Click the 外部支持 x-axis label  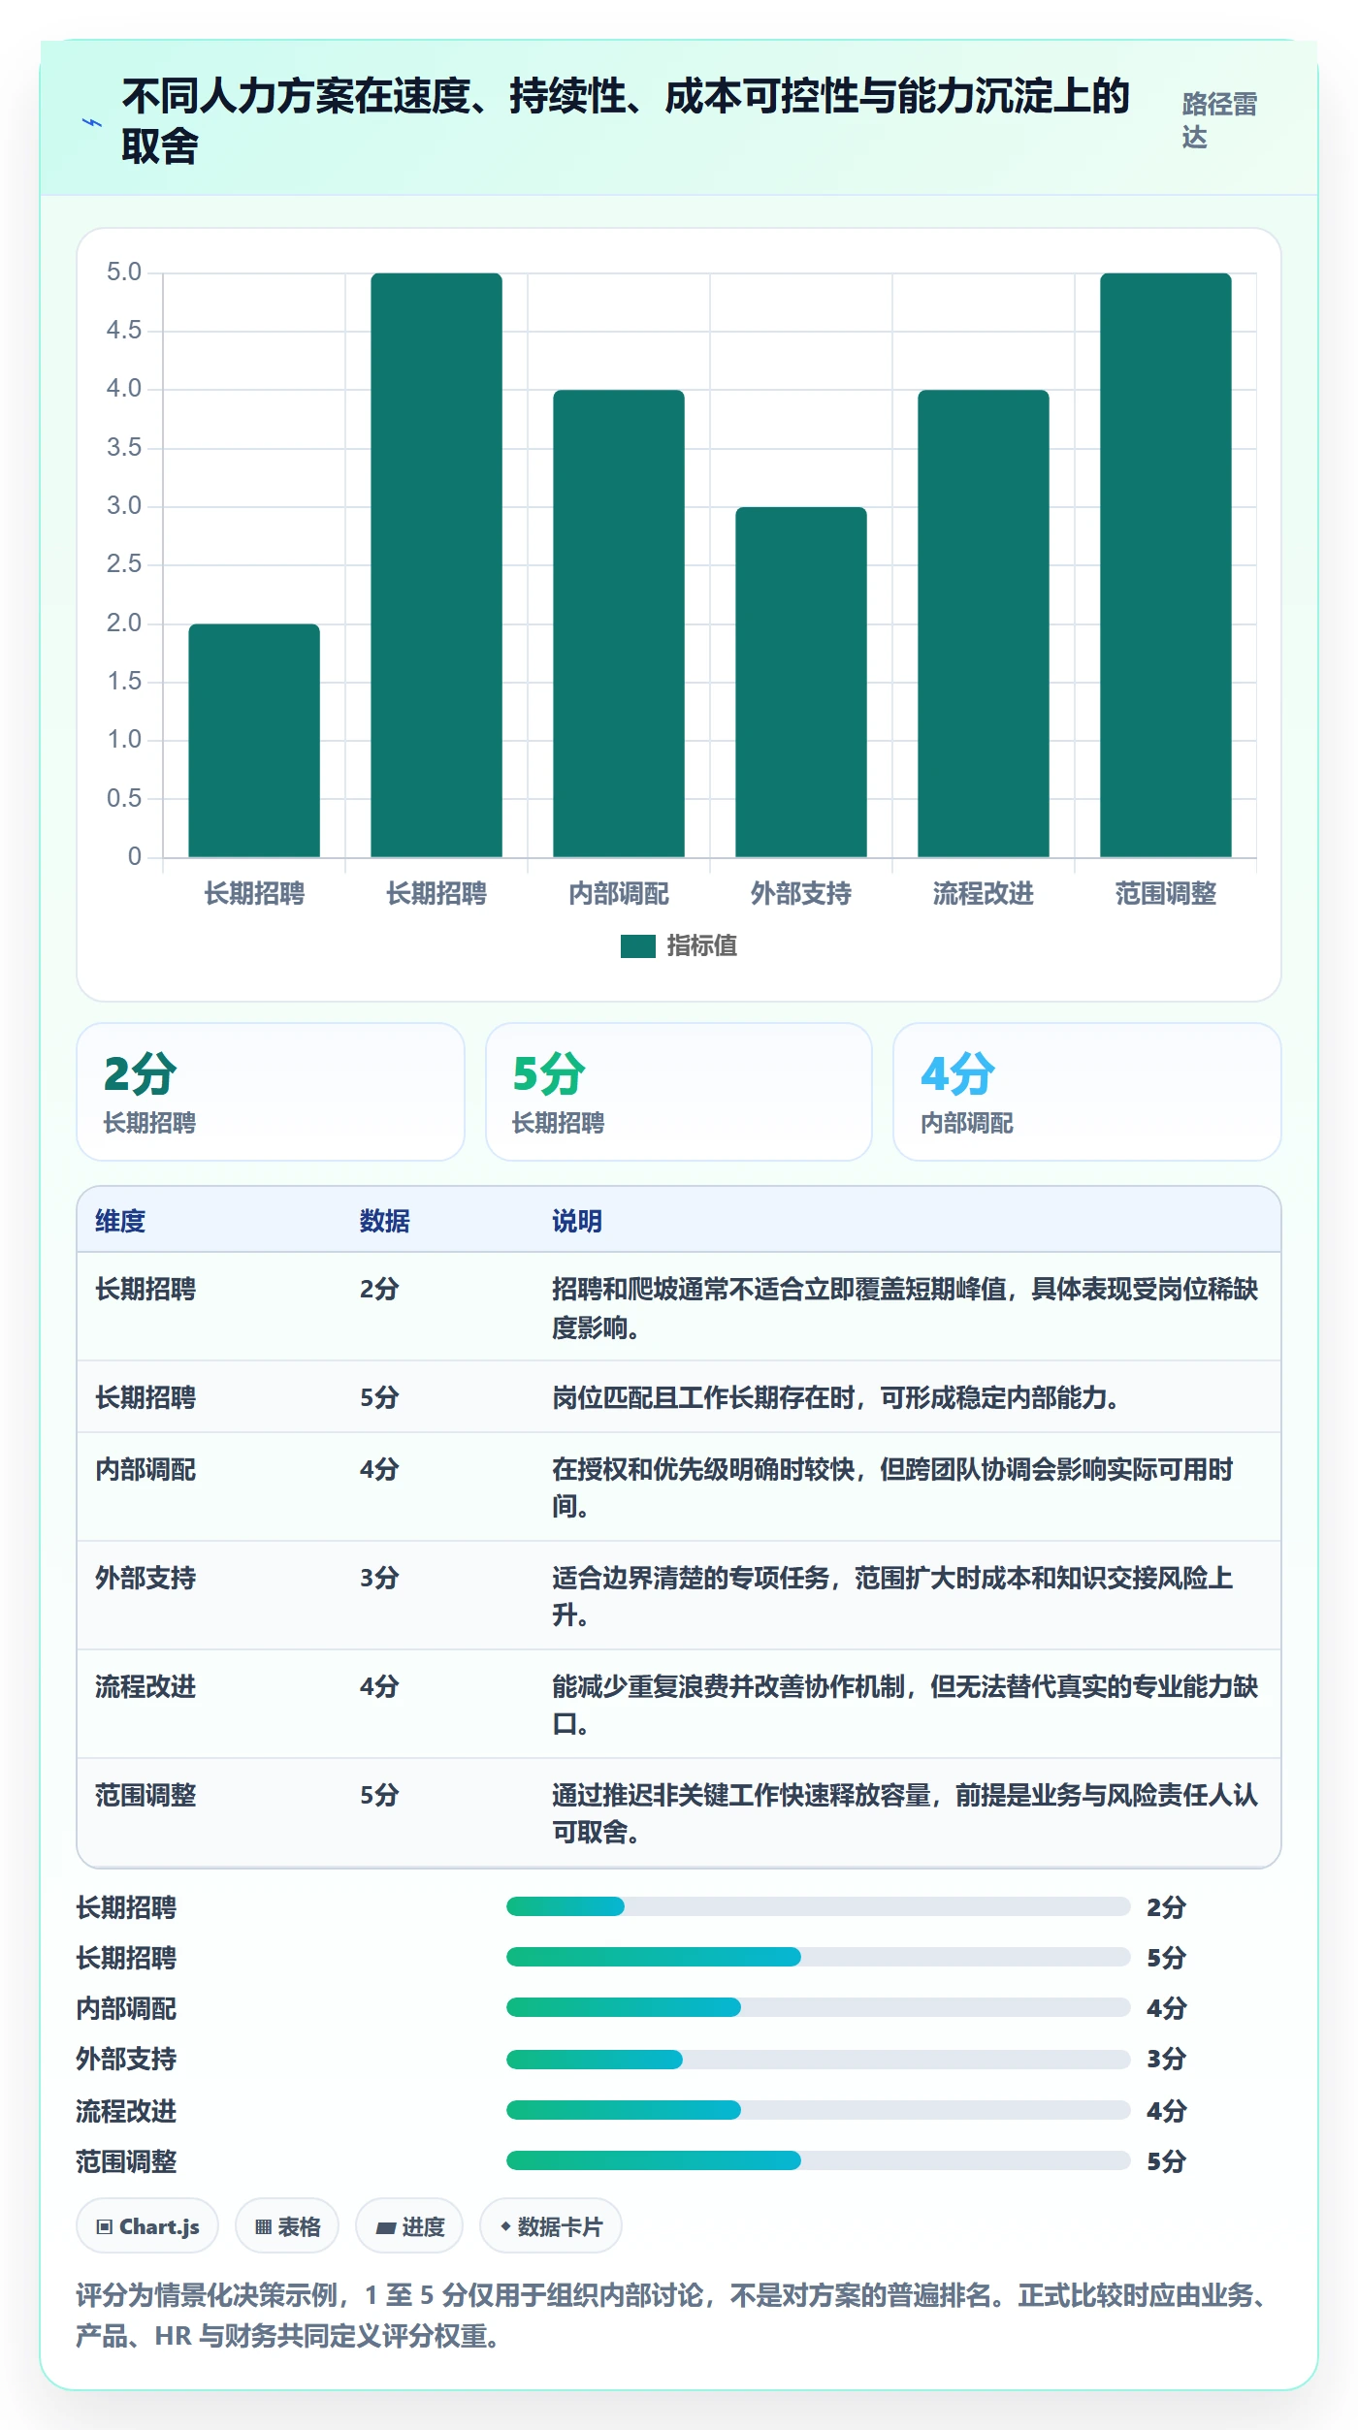[x=801, y=893]
